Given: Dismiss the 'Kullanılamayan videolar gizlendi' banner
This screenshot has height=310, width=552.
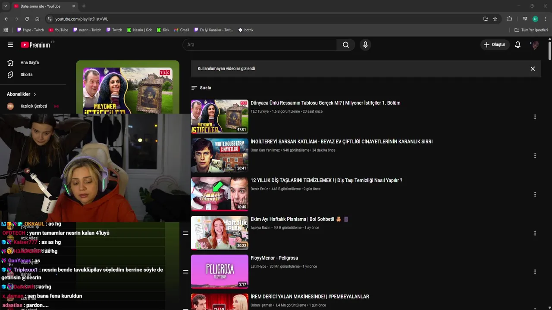Looking at the screenshot, I should [x=533, y=69].
